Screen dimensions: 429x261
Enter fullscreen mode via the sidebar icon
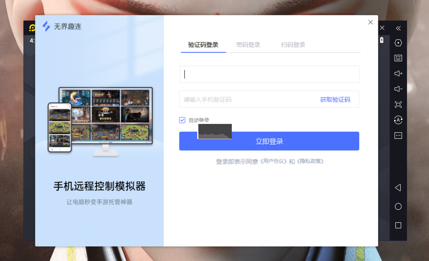click(x=398, y=105)
